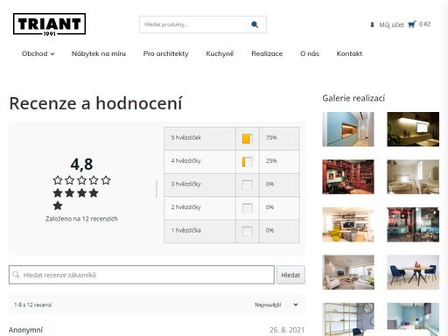The image size is (448, 336).
Task: Open the shopping cart icon
Action: click(x=412, y=24)
